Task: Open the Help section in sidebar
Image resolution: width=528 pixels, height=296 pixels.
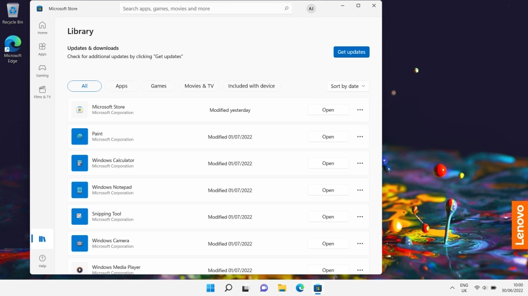Action: click(42, 261)
